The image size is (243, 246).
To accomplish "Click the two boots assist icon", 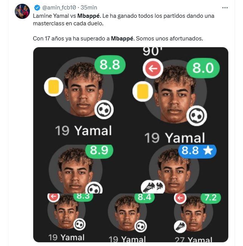I will (x=153, y=187).
